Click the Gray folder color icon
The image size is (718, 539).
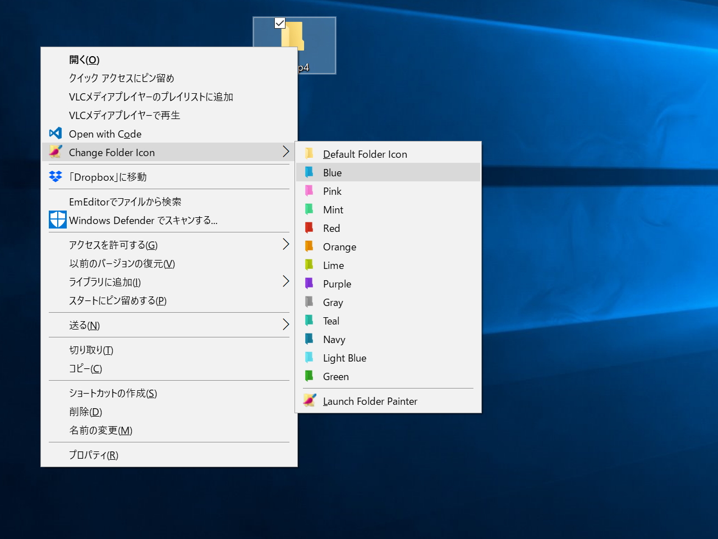309,302
